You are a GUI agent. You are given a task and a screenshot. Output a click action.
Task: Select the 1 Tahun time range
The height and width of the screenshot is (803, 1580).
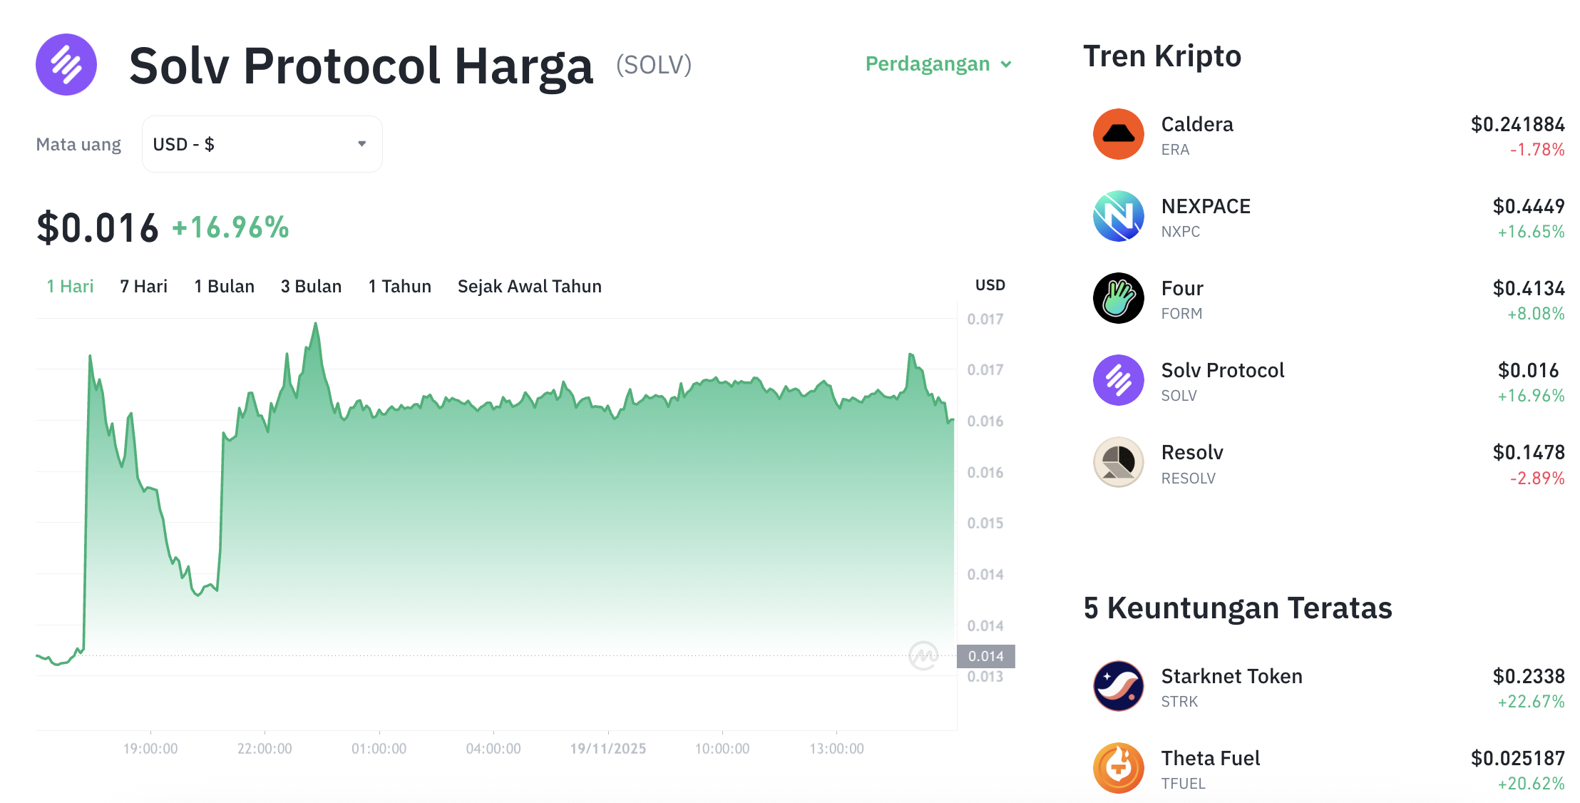pos(399,286)
